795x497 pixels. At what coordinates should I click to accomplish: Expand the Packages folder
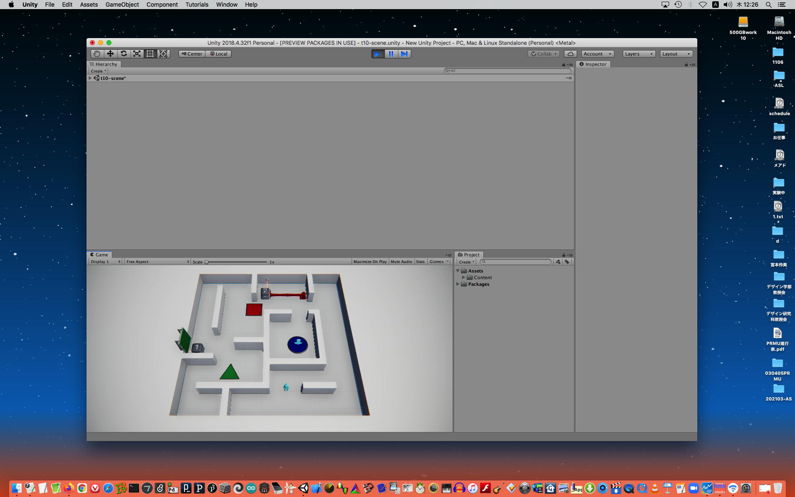click(x=458, y=284)
